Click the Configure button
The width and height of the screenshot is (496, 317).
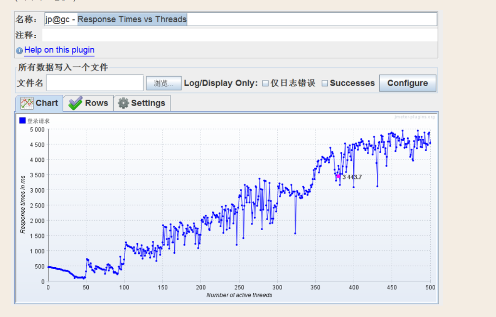click(408, 83)
